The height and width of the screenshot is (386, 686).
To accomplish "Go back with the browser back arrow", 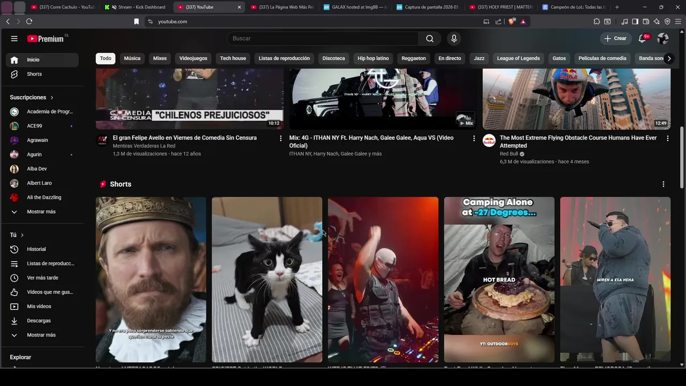I will click(x=8, y=21).
